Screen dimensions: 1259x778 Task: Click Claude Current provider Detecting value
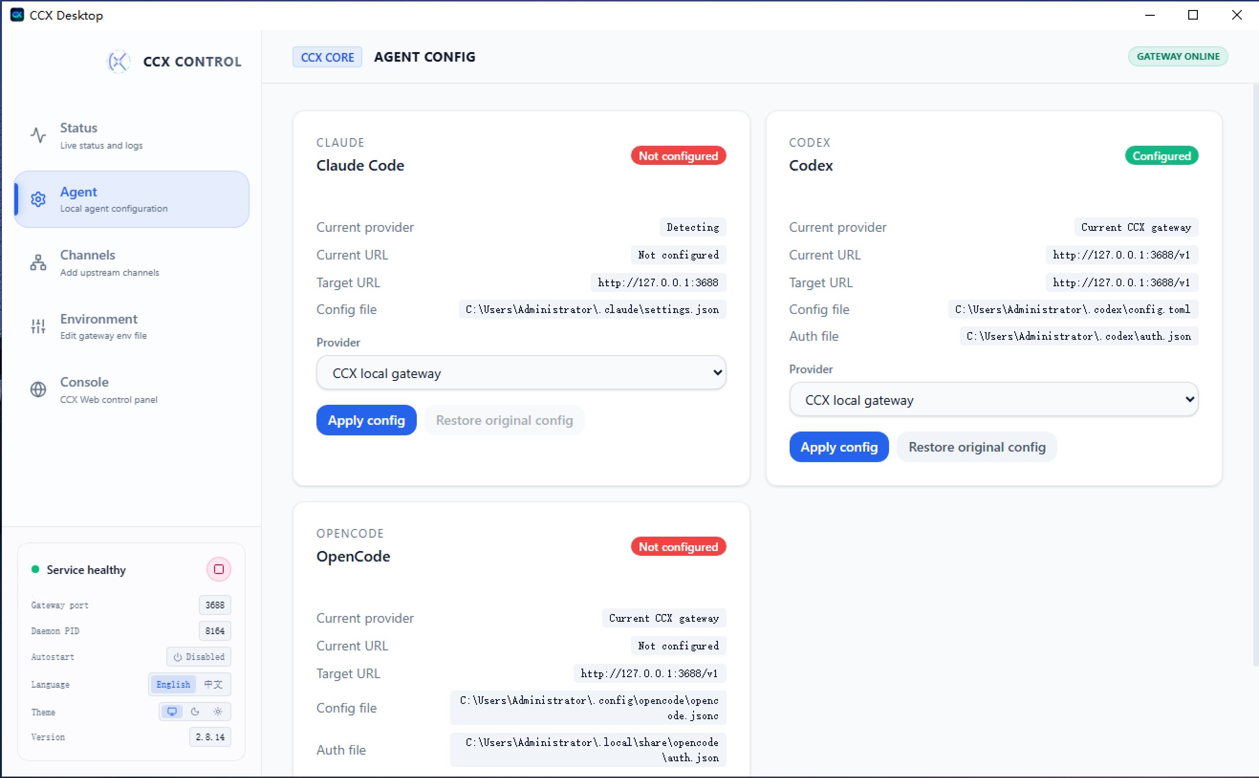(693, 227)
